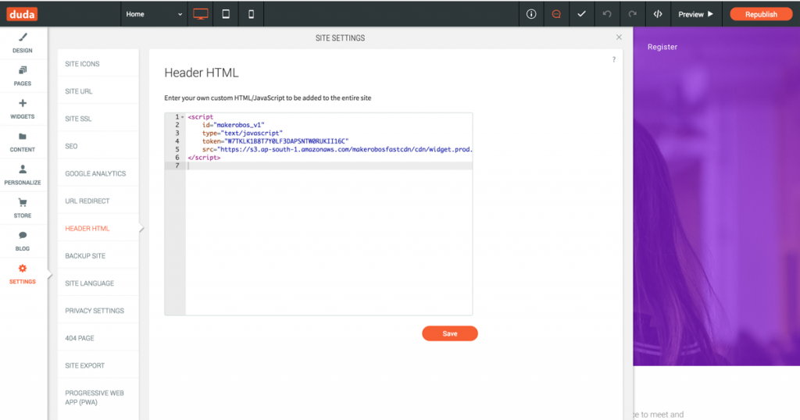Image resolution: width=800 pixels, height=420 pixels.
Task: Select Site URL settings tab
Action: 98,91
